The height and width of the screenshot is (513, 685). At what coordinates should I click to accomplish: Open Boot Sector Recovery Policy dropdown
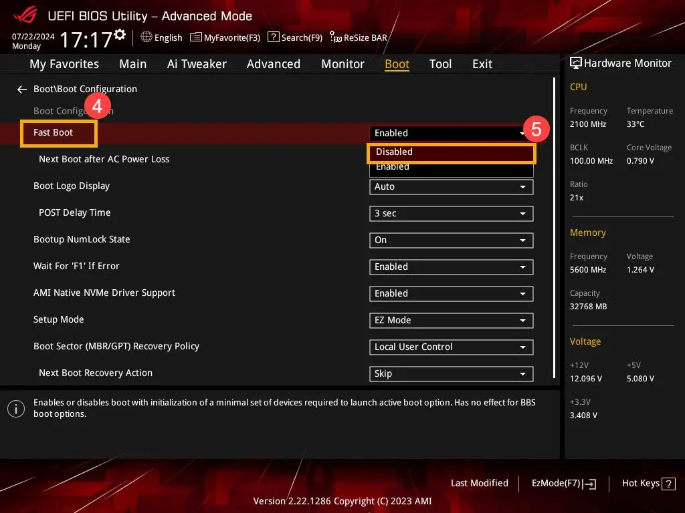[x=452, y=347]
